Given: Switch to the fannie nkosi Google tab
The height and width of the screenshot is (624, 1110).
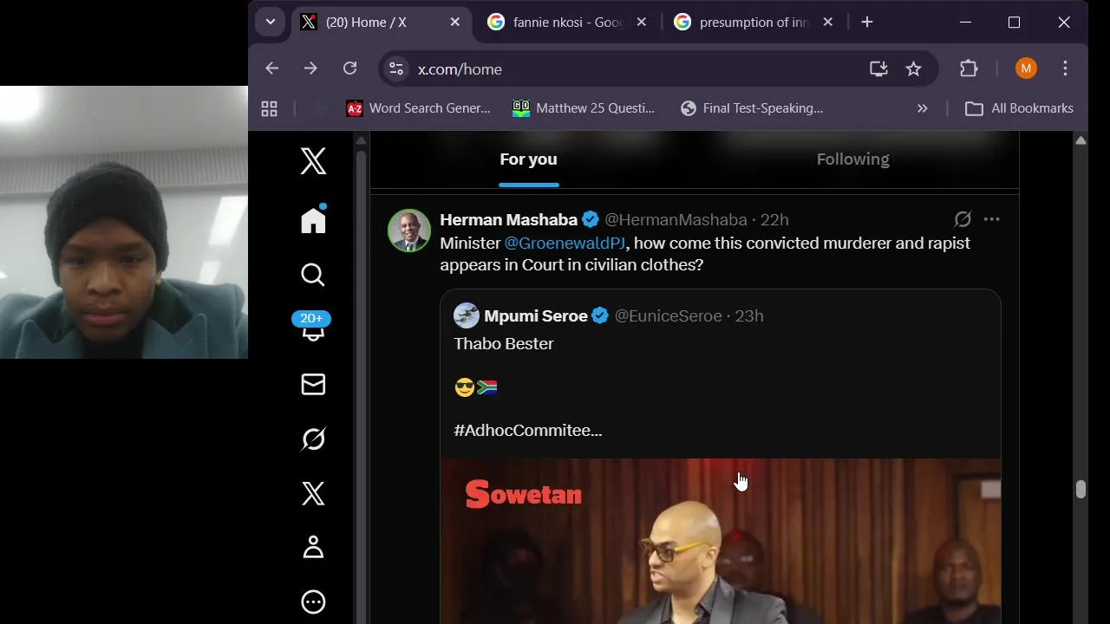Looking at the screenshot, I should [x=567, y=23].
